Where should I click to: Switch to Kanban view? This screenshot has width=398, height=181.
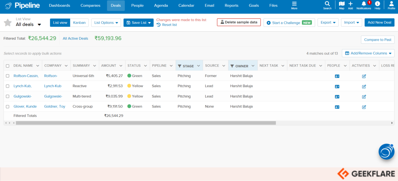pyautogui.click(x=79, y=22)
